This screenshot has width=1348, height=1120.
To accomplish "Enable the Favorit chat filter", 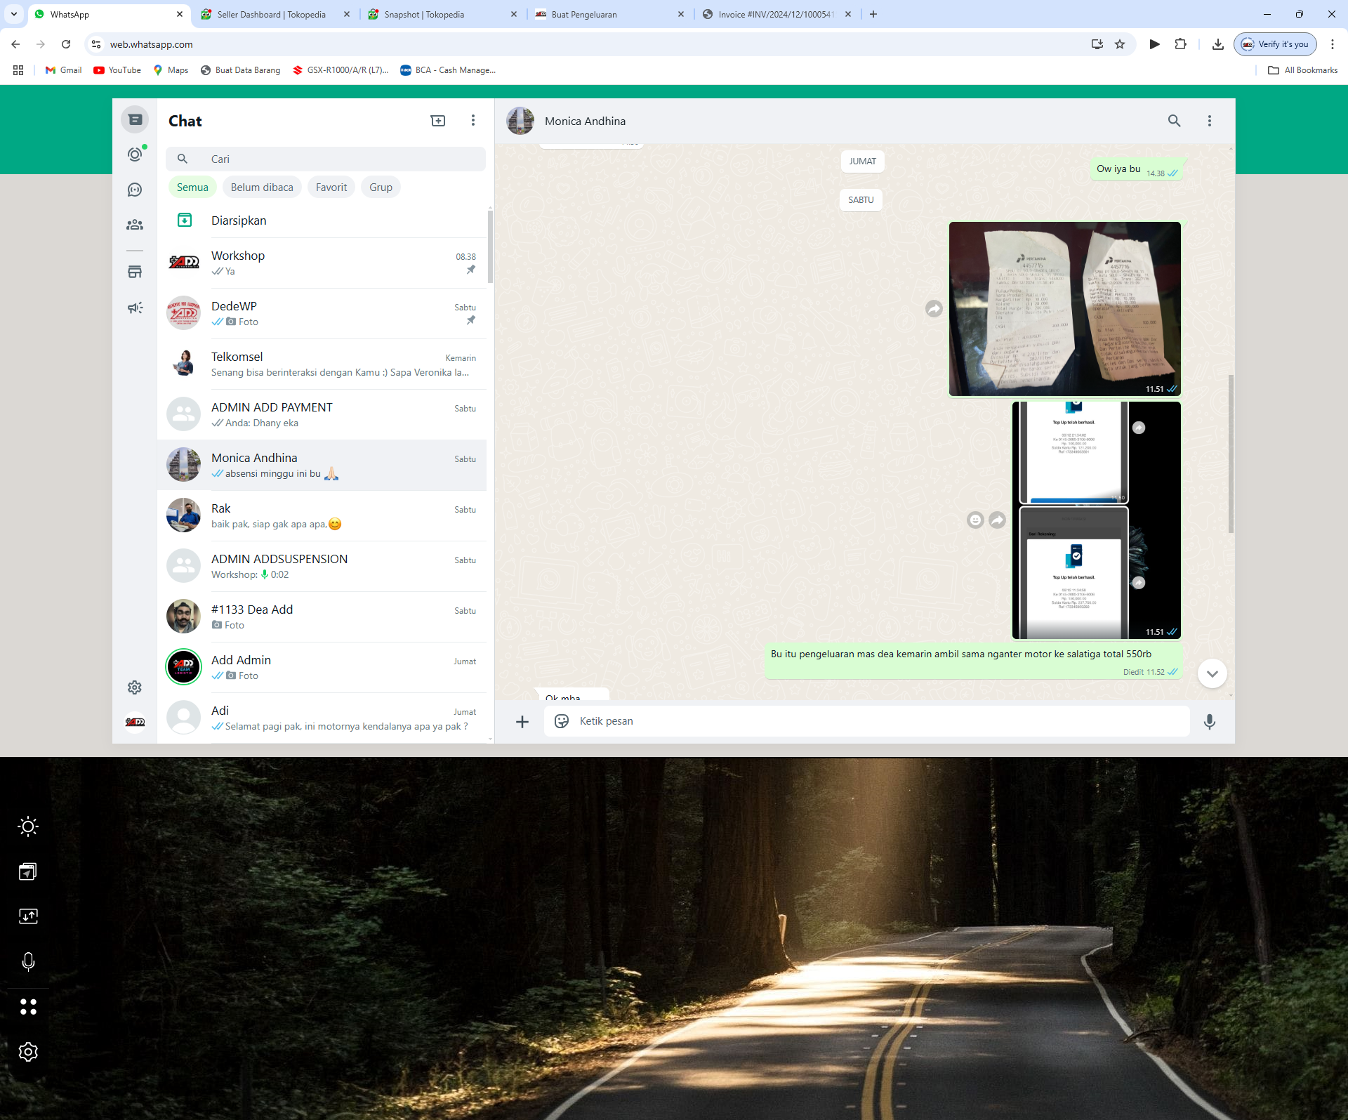I will pos(331,187).
